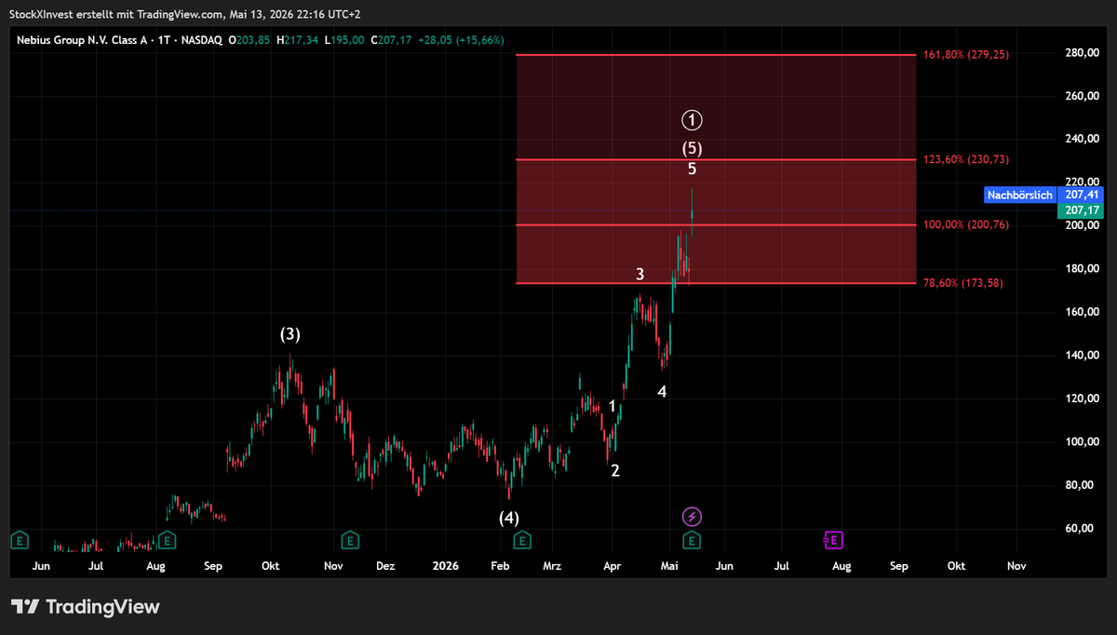The width and height of the screenshot is (1117, 635).
Task: Open the earnings marker above the first Nov label
Action: 350,538
